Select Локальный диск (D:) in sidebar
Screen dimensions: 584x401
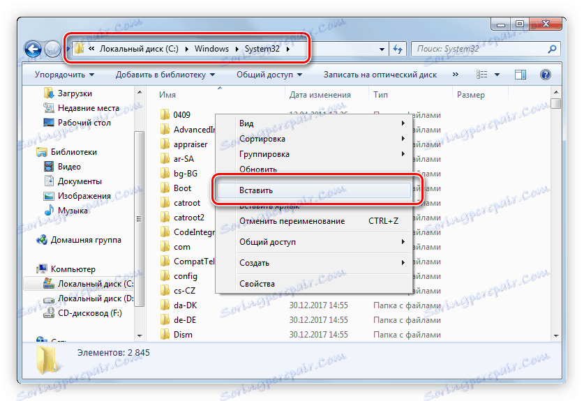[x=89, y=298]
